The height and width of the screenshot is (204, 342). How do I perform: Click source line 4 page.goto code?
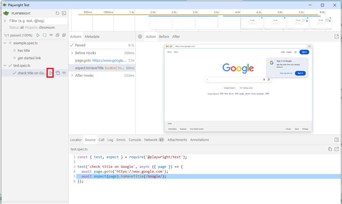[x=125, y=172]
